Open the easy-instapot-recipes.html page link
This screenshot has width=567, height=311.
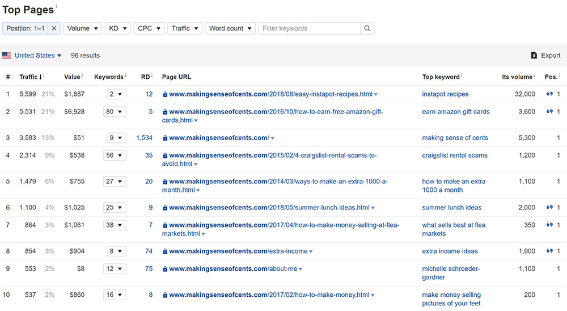click(x=271, y=94)
